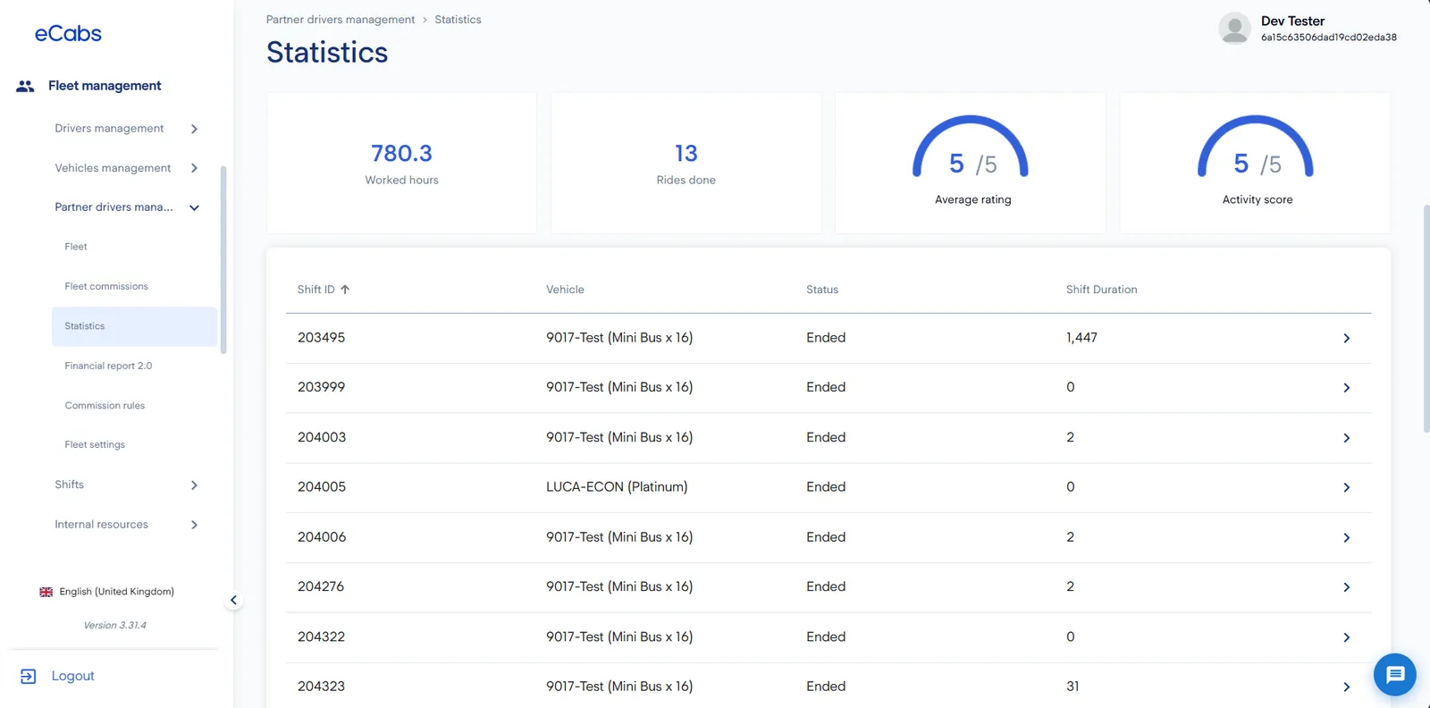
Task: Open the chat support bubble
Action: click(1395, 674)
